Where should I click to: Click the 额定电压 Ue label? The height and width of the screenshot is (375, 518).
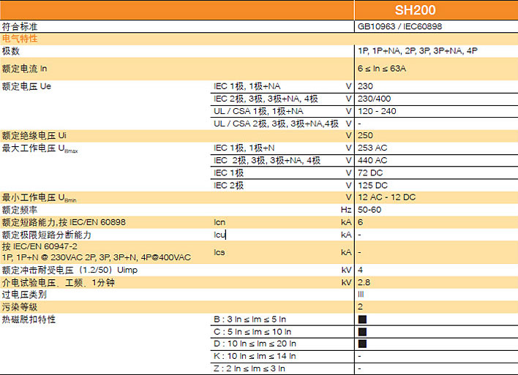(26, 86)
